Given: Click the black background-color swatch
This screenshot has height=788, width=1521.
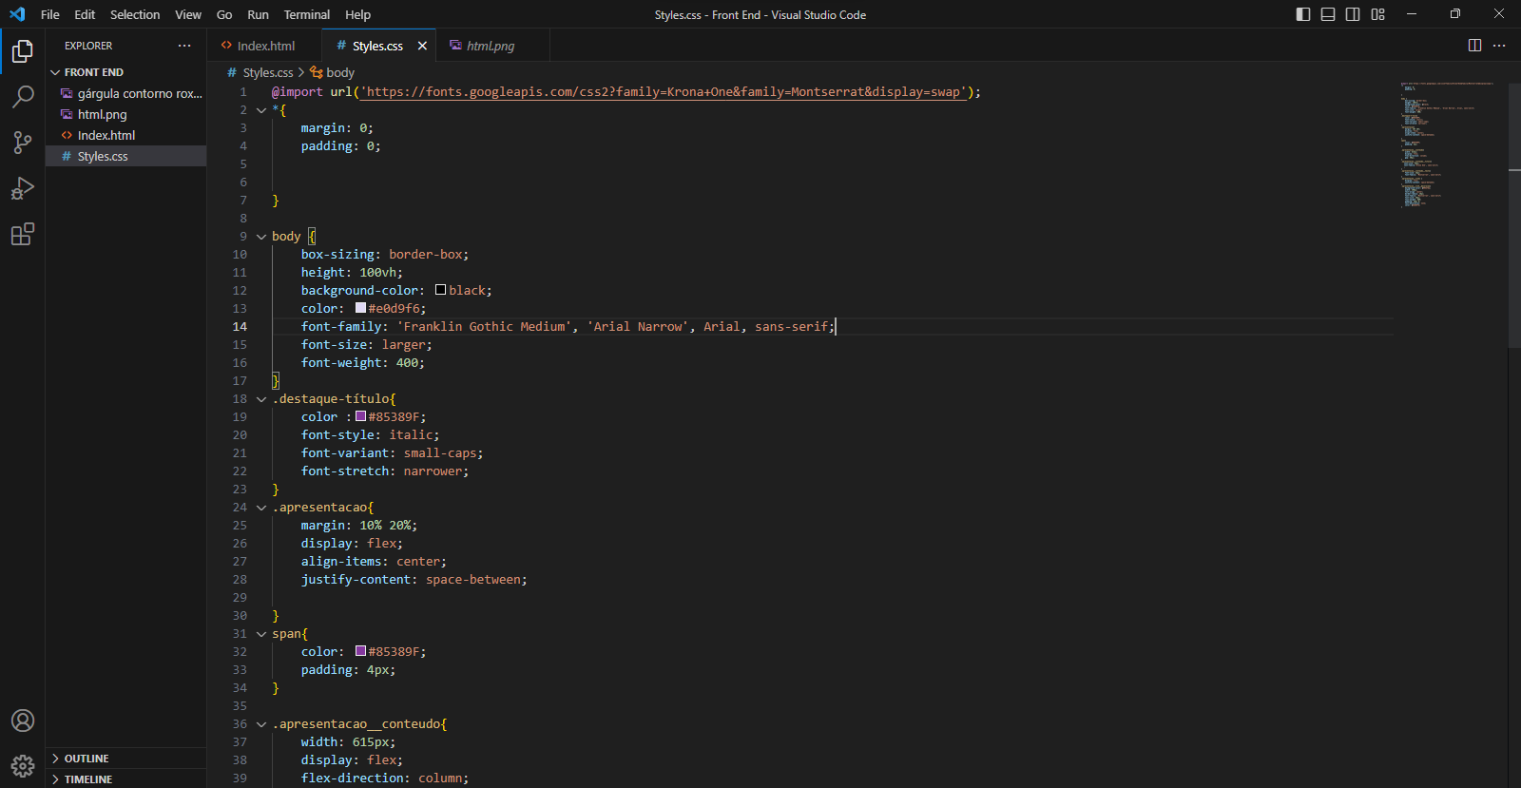Looking at the screenshot, I should 440,290.
